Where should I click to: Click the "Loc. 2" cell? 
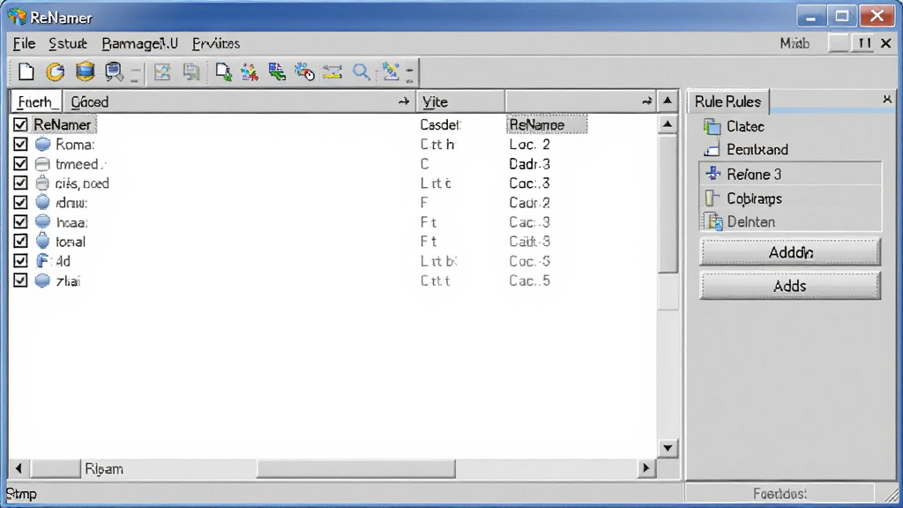click(x=529, y=145)
